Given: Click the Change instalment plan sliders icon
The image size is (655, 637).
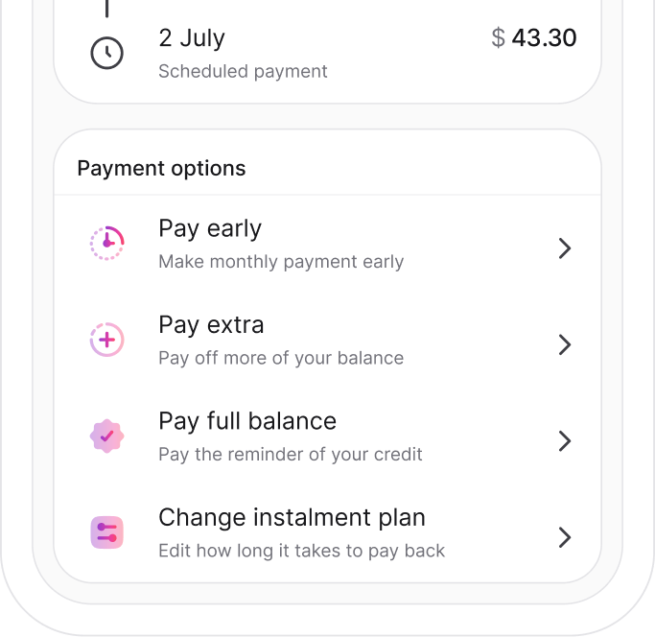Looking at the screenshot, I should click(x=106, y=532).
